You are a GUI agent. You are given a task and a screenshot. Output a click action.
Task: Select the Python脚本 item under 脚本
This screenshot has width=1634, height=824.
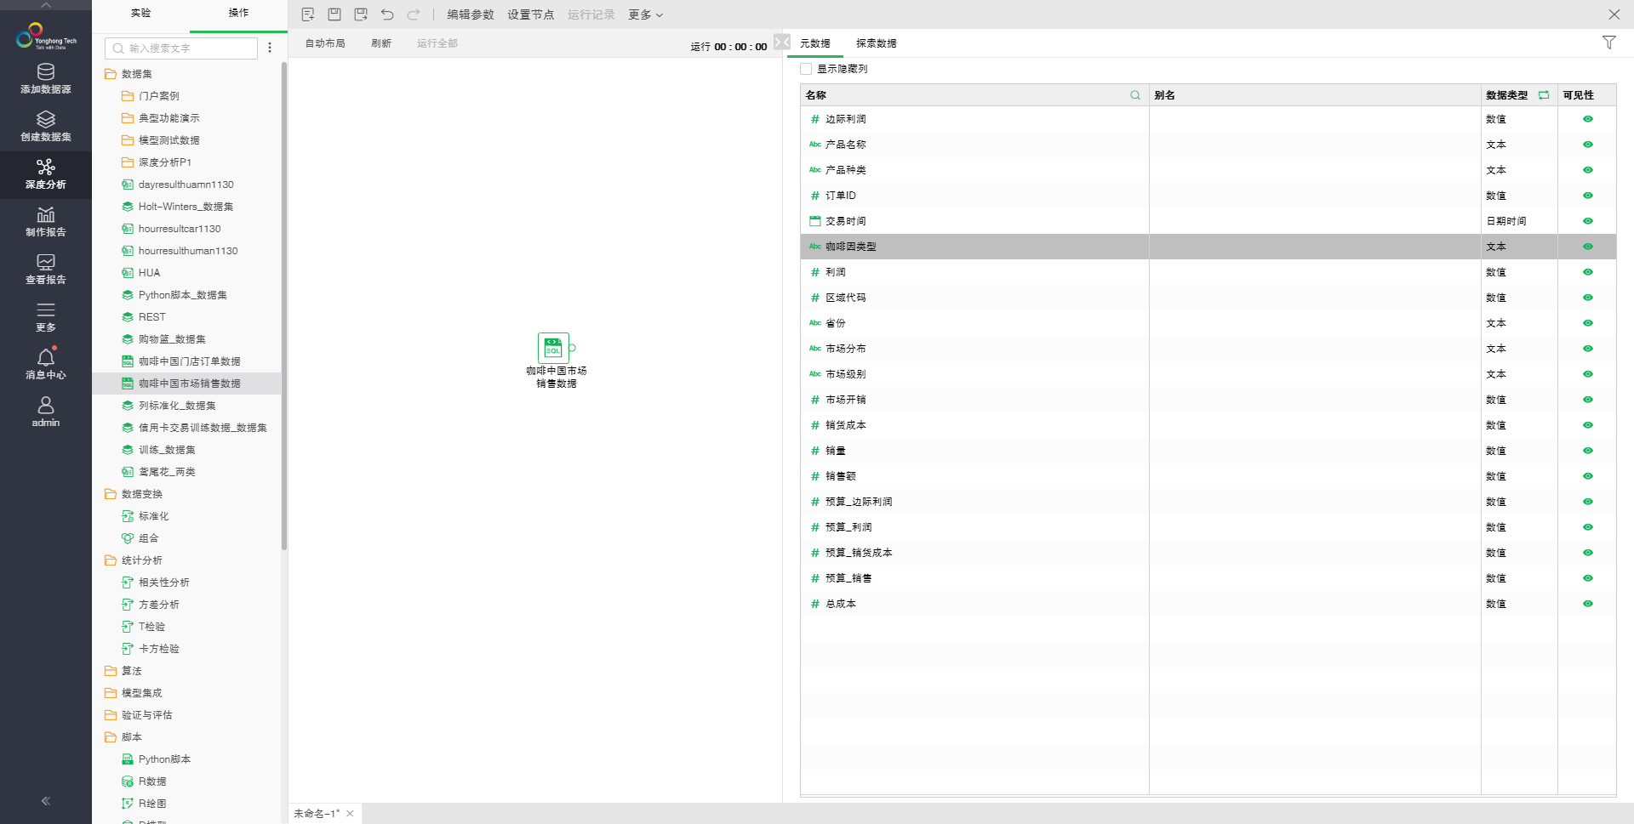[x=164, y=759]
